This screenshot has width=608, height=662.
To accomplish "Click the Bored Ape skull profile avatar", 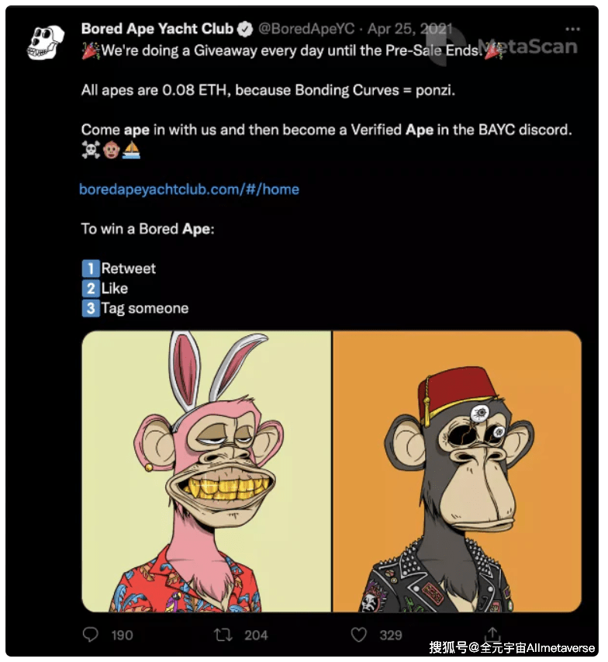I will point(44,43).
